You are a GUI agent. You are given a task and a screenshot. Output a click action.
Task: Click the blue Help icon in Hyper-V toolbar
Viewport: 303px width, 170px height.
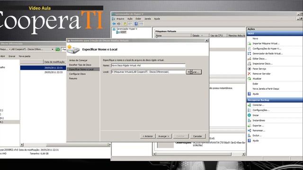[136, 24]
